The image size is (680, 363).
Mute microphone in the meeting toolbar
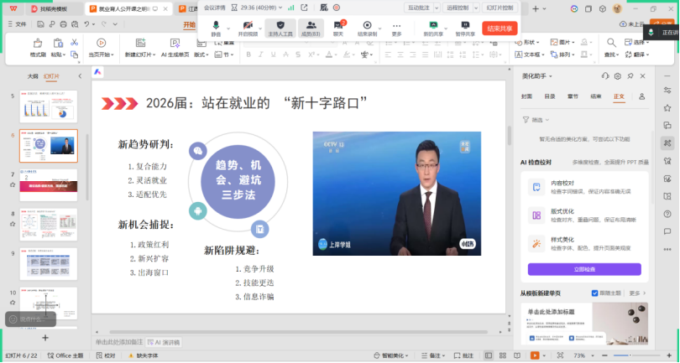point(216,27)
